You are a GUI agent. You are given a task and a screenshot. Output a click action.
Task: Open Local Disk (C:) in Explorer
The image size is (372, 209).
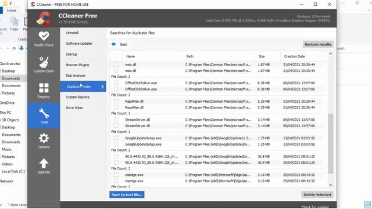coord(13,171)
